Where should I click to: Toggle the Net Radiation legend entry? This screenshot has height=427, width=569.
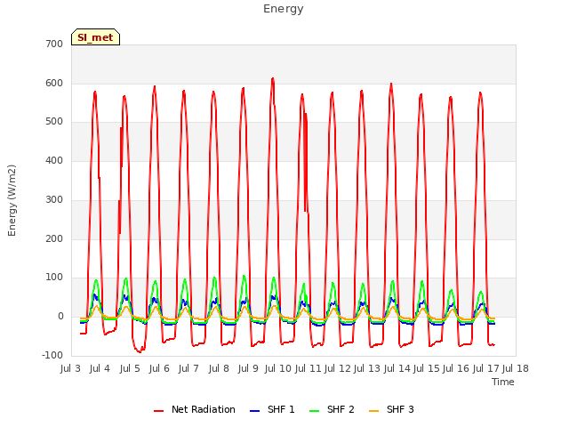click(x=195, y=409)
